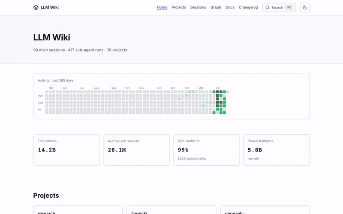The height and width of the screenshot is (214, 343).
Task: Toggle dark mode with the moon icon
Action: point(305,7)
